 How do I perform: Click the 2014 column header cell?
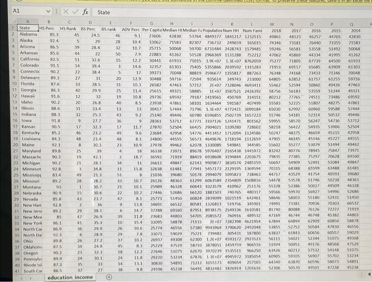351,31
